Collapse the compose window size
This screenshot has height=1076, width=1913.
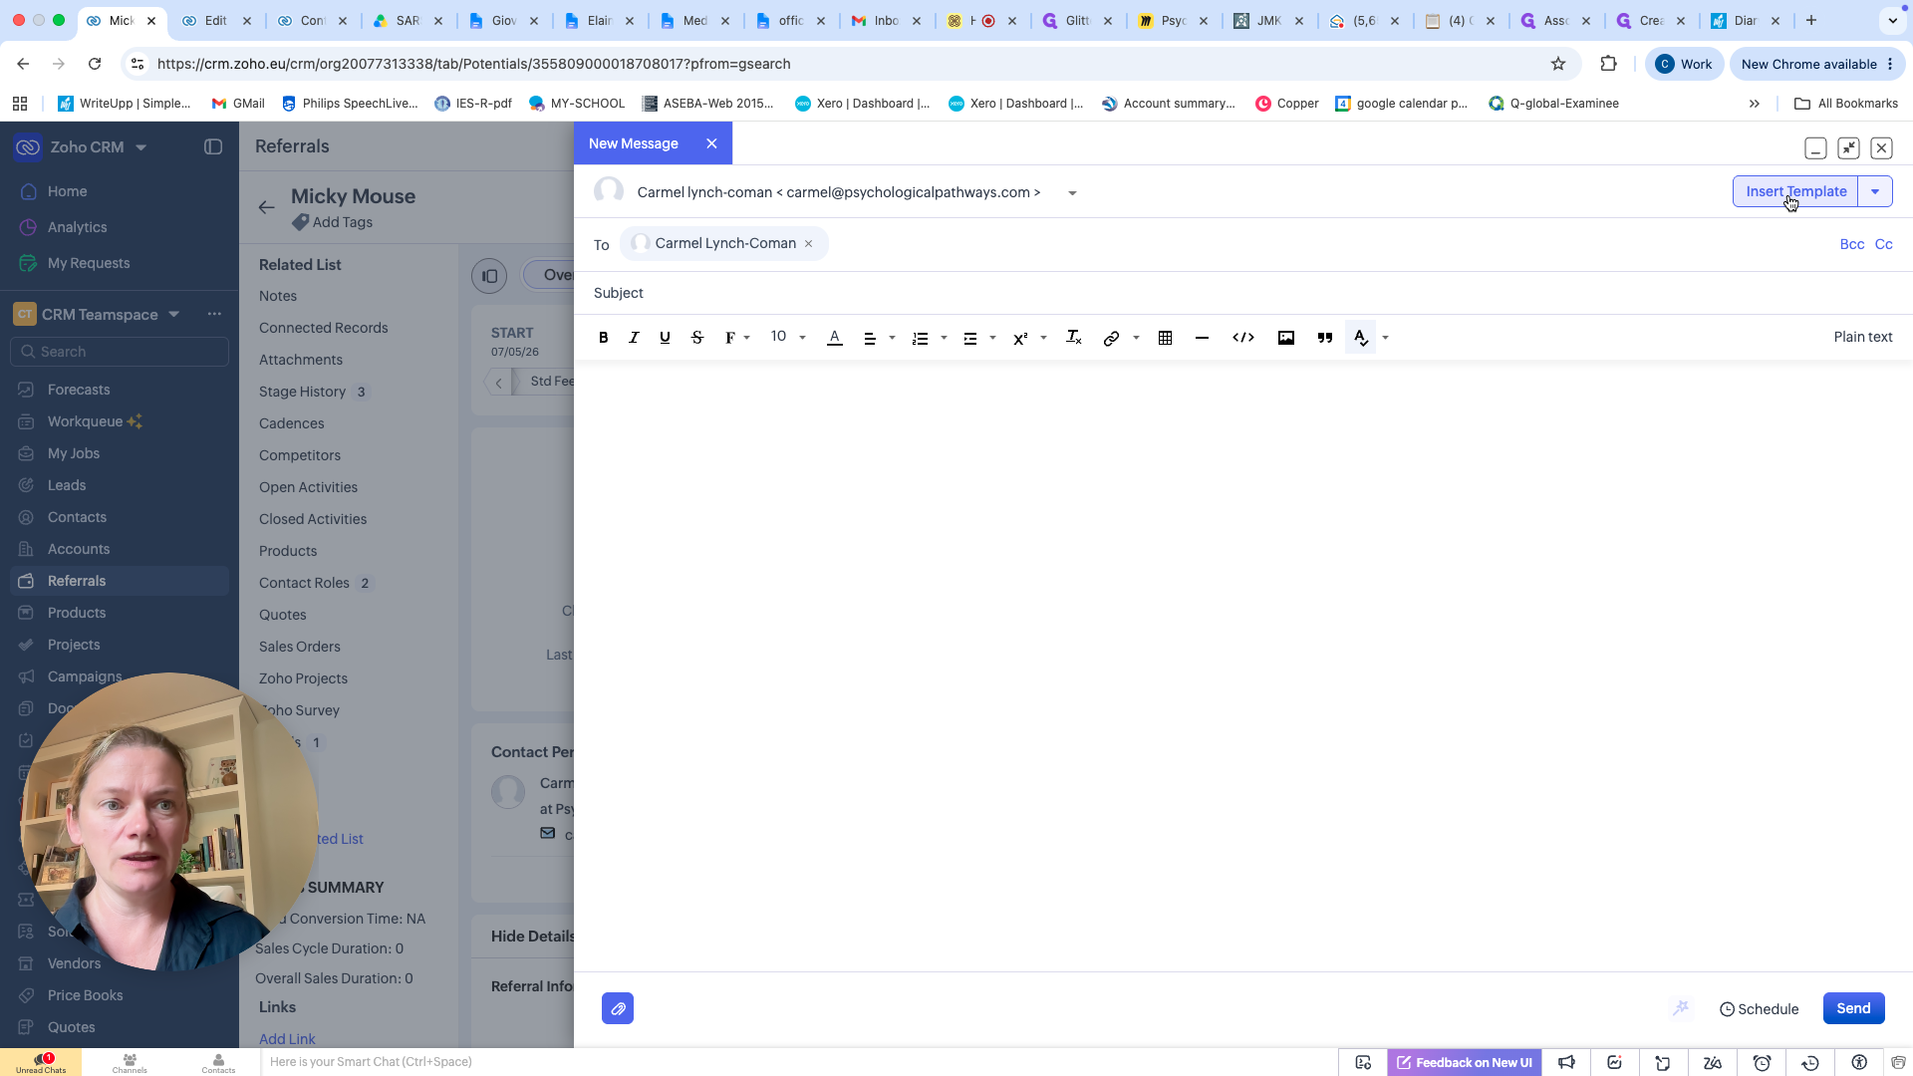(x=1848, y=148)
